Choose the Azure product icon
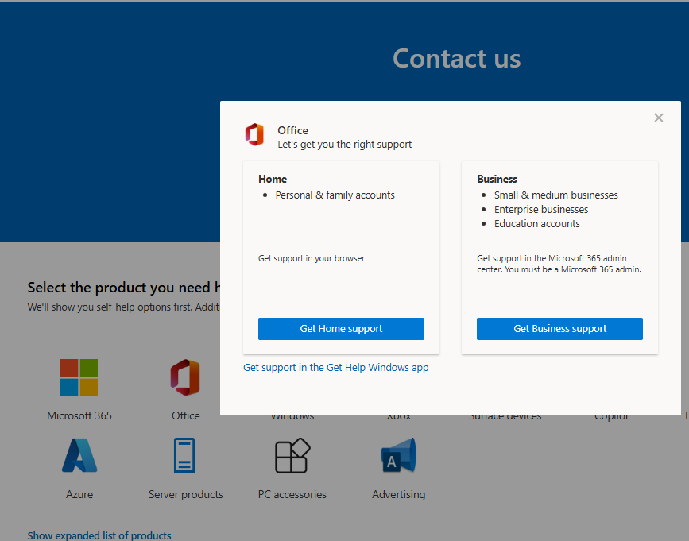Viewport: 689px width, 541px height. [79, 455]
